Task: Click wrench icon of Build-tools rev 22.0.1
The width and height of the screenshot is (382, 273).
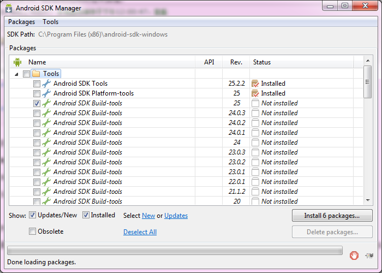Action: click(46, 182)
